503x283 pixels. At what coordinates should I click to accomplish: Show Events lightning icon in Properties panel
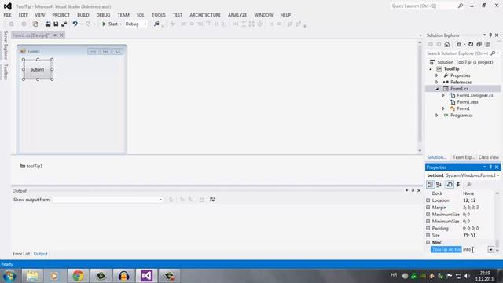[x=458, y=185]
